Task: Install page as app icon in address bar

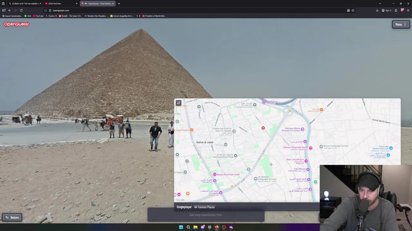Action: (348, 10)
